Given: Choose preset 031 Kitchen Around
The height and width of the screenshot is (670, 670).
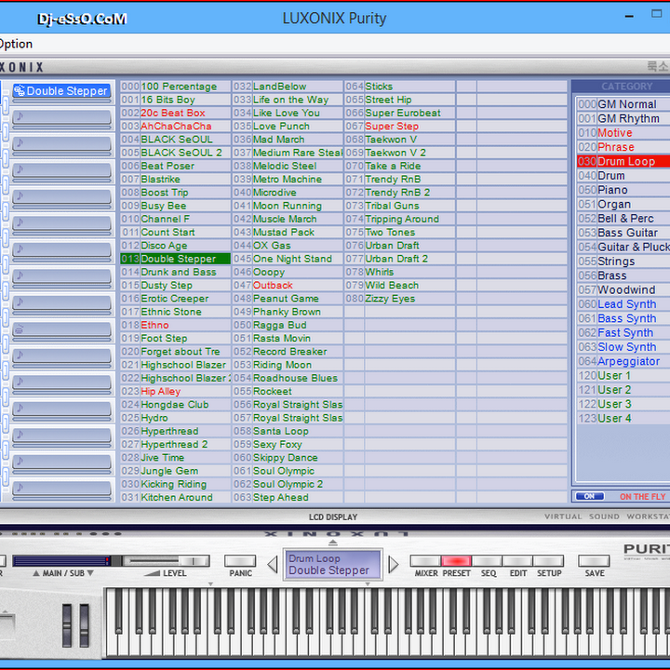Looking at the screenshot, I should tap(175, 497).
